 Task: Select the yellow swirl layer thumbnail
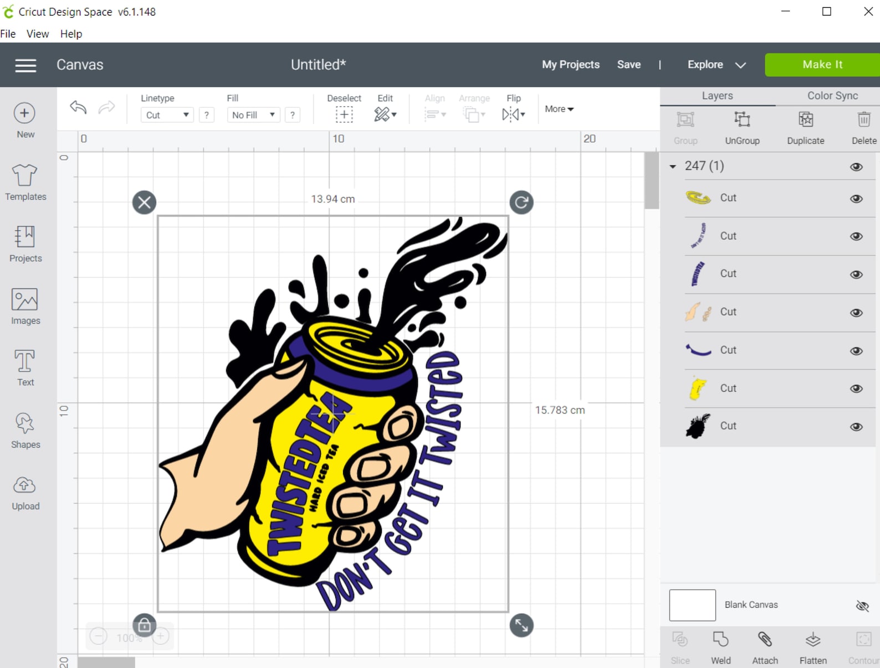698,198
